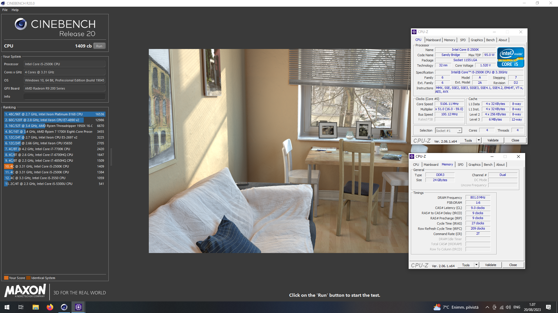Select ranking row Intel Xeon Platinum 8168

coord(55,114)
